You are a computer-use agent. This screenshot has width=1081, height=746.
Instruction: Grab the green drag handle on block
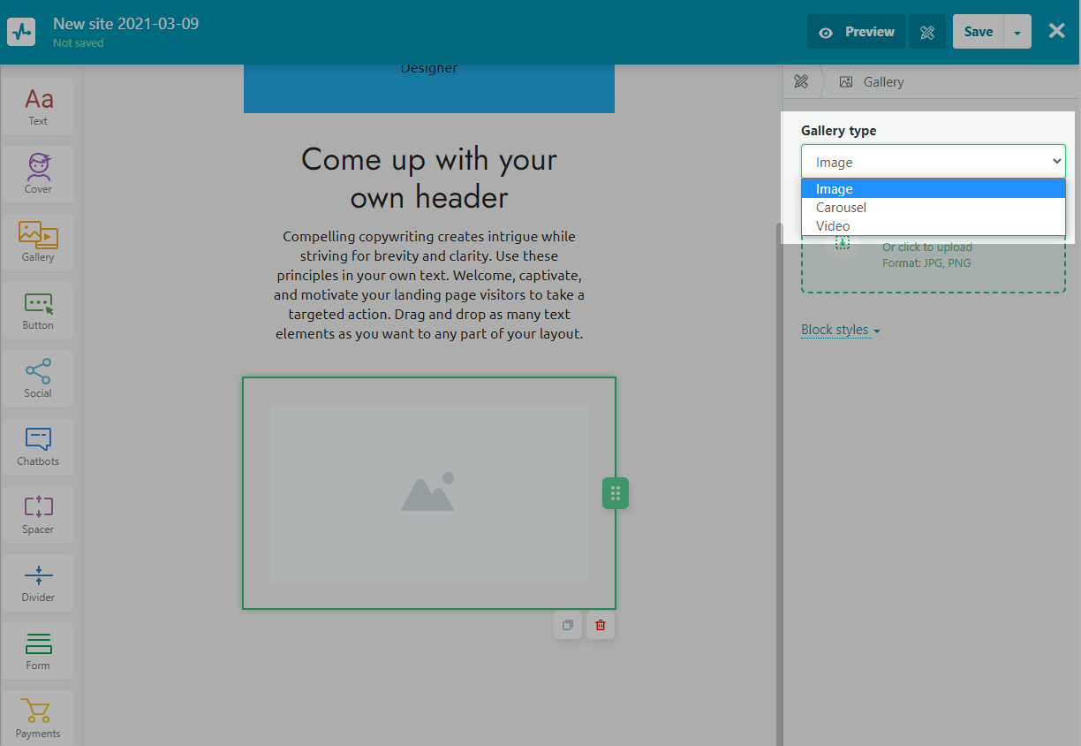pos(616,493)
